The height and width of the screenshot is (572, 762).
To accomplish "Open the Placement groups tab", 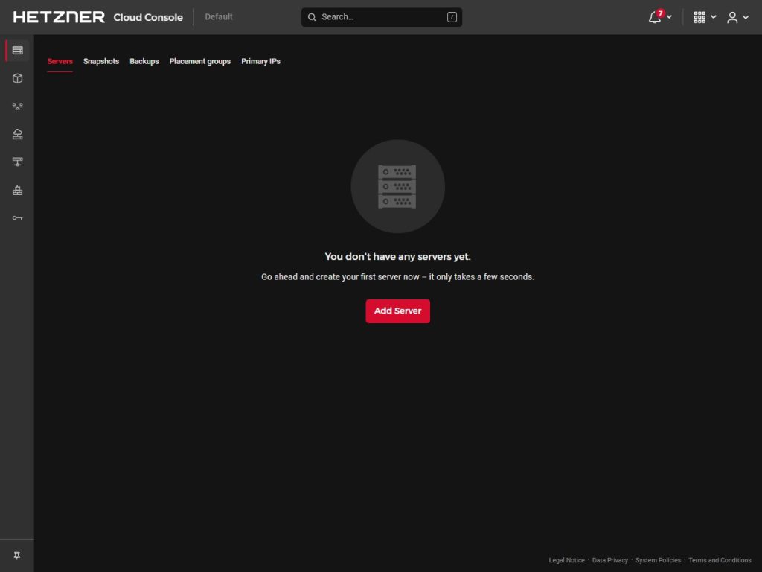I will [199, 61].
